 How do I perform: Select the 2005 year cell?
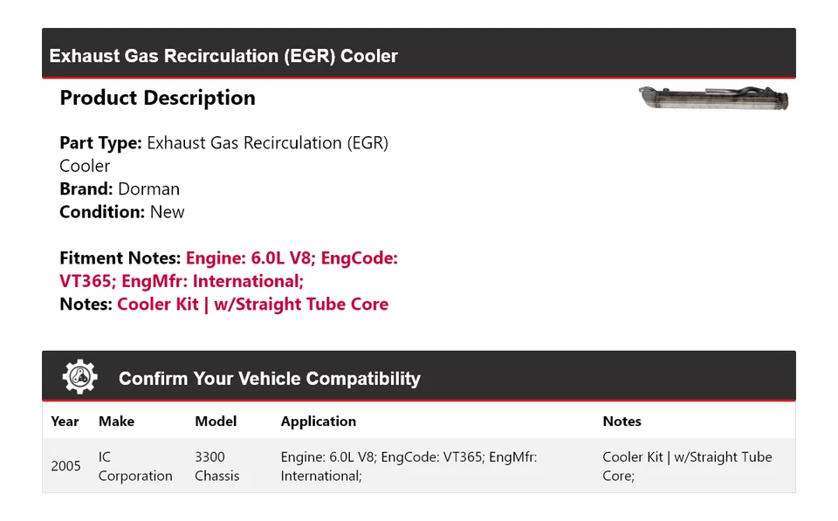pyautogui.click(x=65, y=466)
